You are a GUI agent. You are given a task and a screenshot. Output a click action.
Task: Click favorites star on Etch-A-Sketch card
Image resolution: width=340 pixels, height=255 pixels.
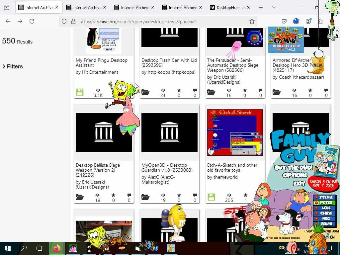click(x=245, y=195)
